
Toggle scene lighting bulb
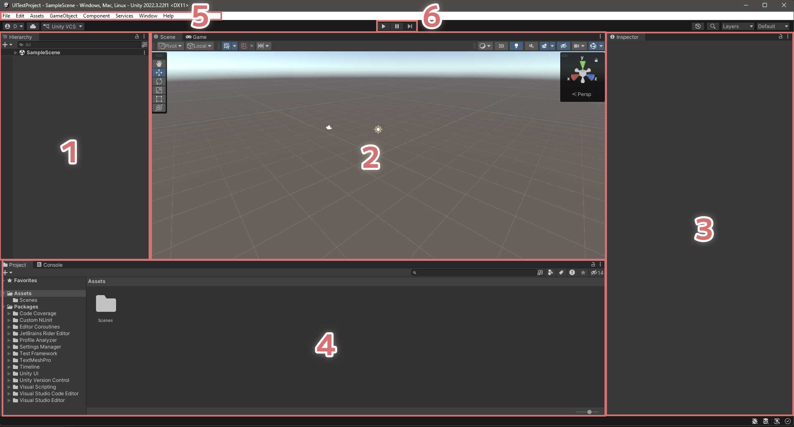pos(516,46)
